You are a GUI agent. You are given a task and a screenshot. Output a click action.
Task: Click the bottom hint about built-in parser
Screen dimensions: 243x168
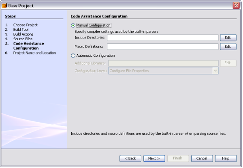click(149, 134)
